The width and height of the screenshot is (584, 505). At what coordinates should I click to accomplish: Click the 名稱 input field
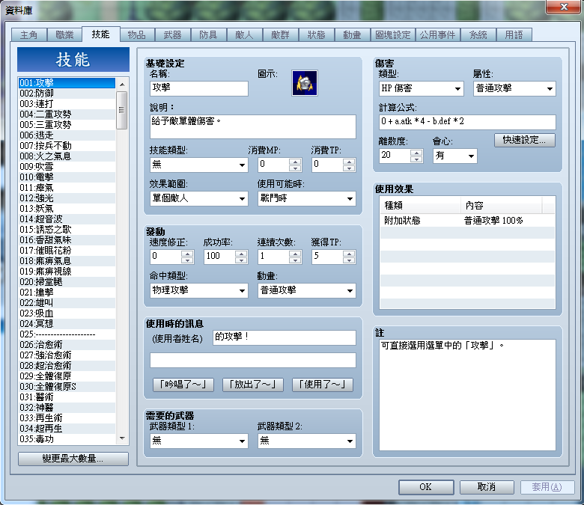(x=199, y=88)
